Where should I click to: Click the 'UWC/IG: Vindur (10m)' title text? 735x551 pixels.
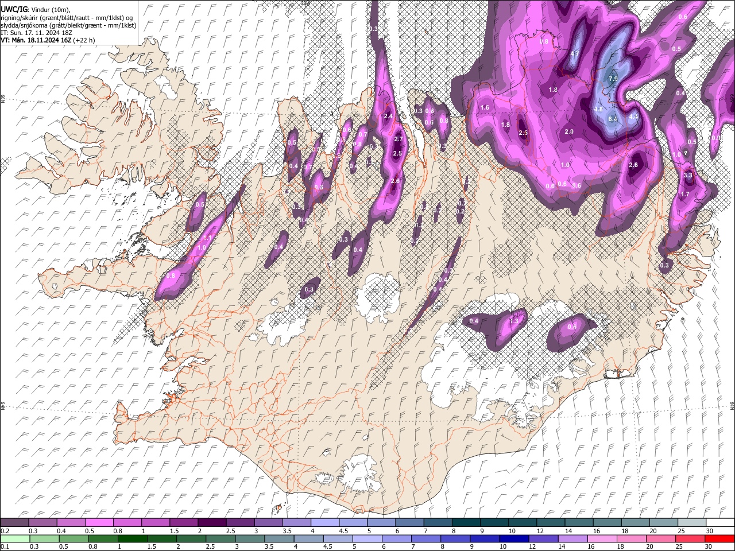[x=36, y=10]
